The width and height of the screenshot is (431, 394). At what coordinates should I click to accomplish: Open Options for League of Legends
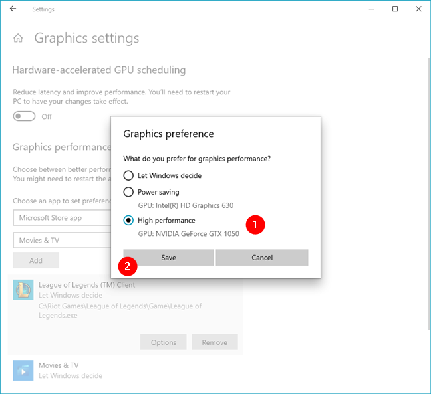click(x=163, y=342)
